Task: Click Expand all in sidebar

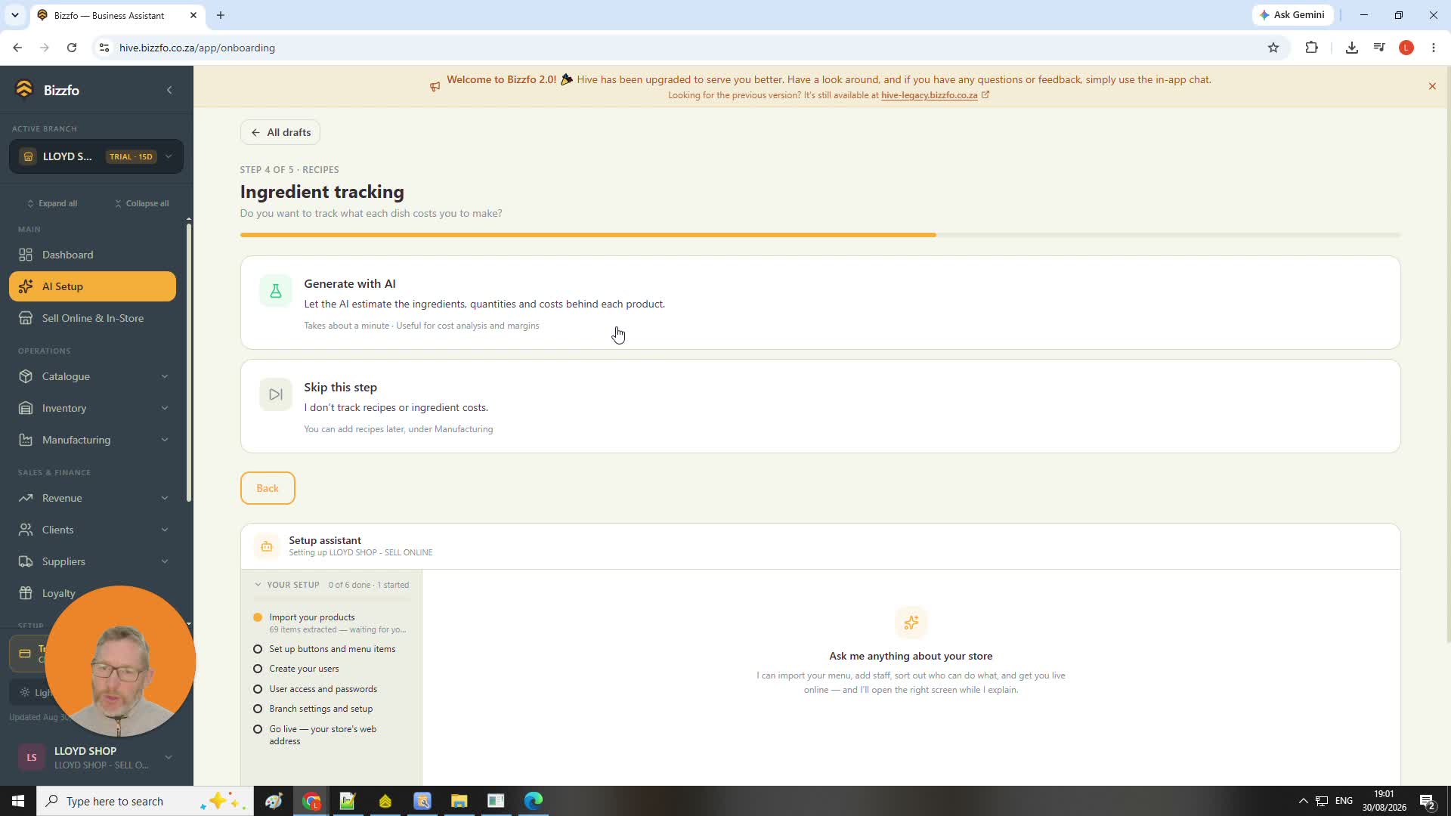Action: click(52, 203)
